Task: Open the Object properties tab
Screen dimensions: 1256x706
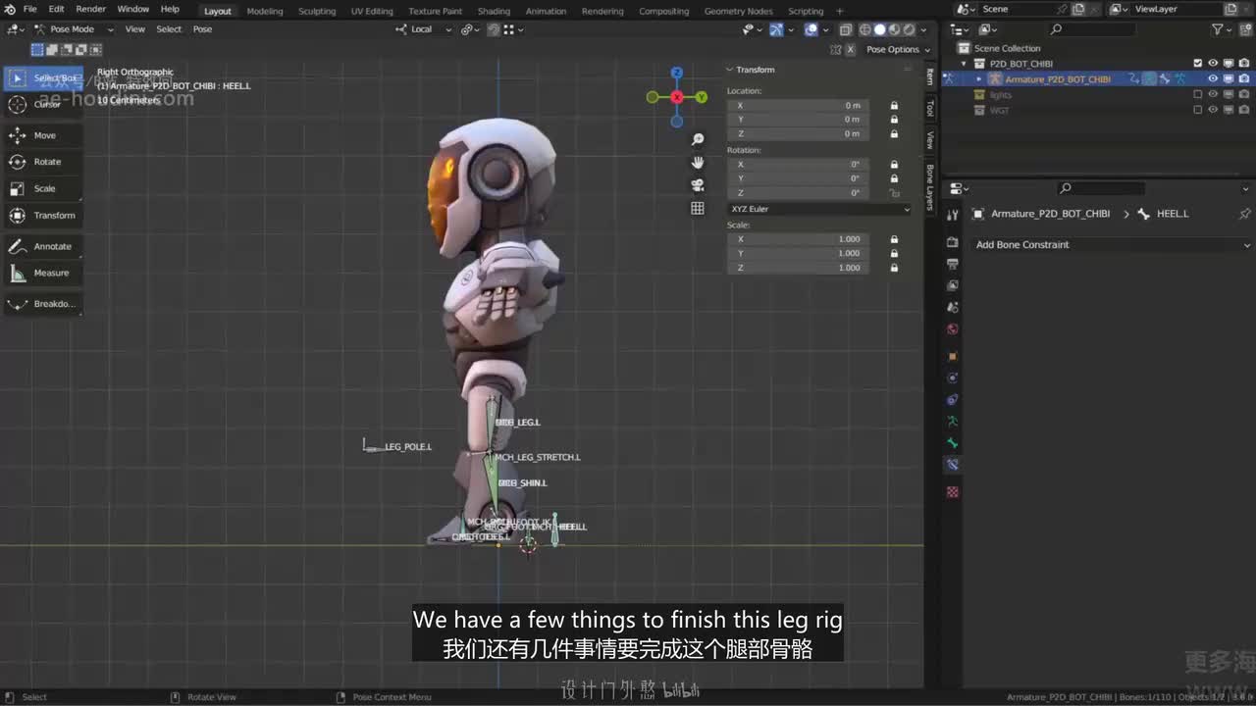Action: (x=952, y=356)
